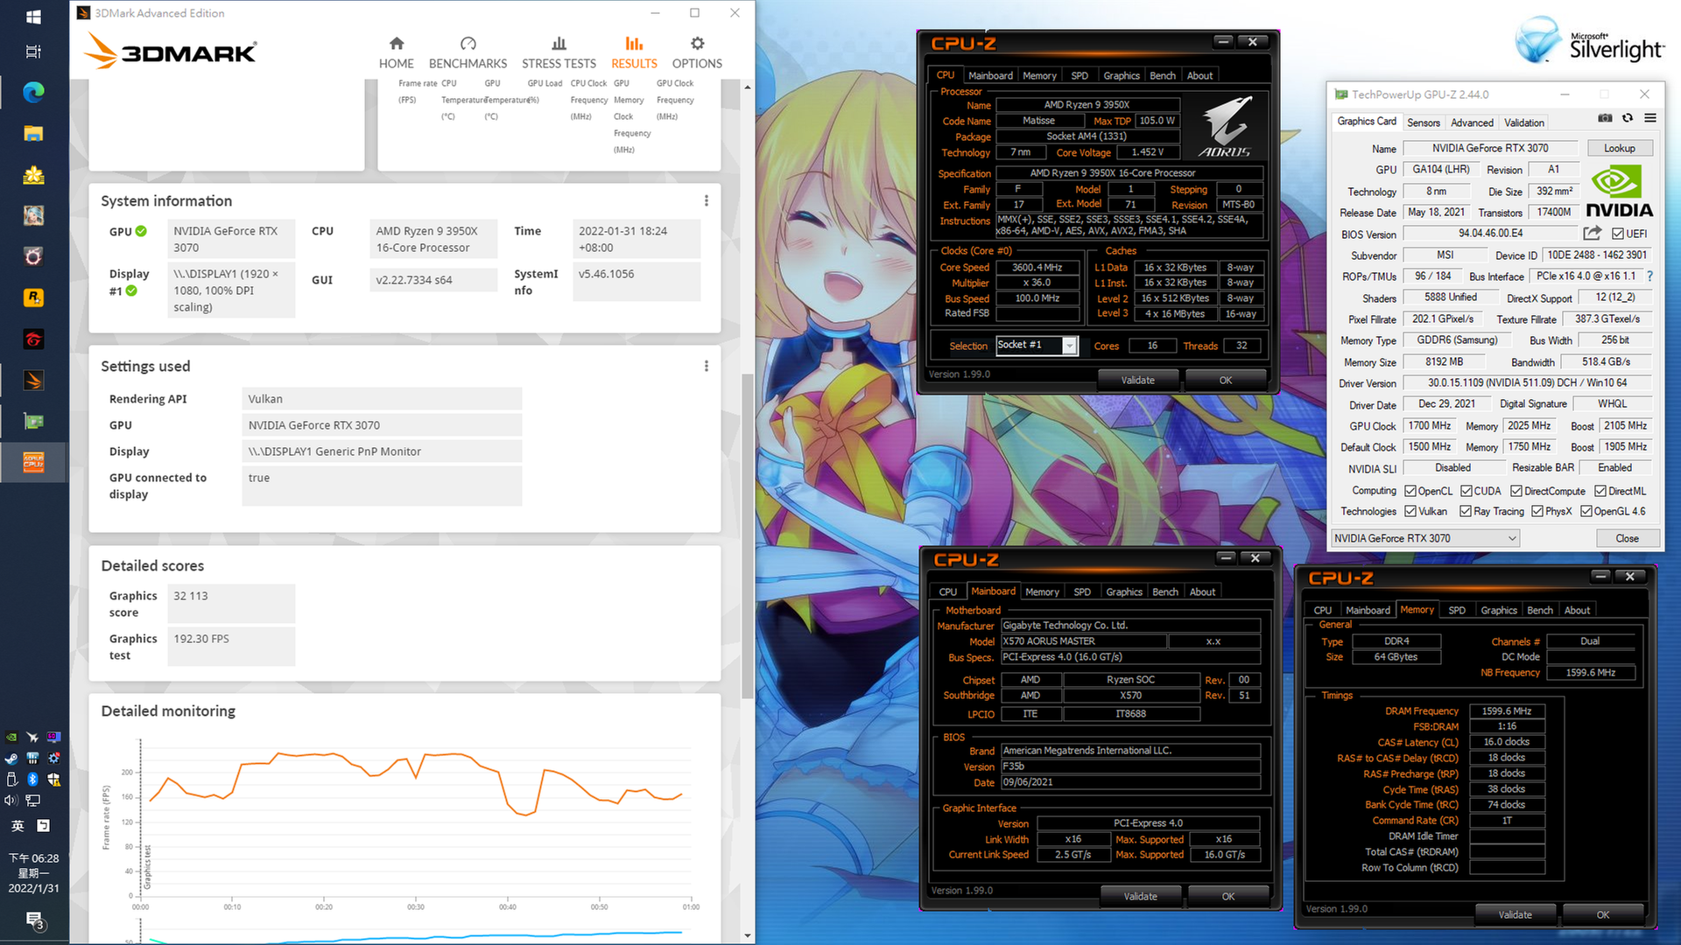Click the 3DMark taskbar icon
This screenshot has width=1681, height=945.
33,380
